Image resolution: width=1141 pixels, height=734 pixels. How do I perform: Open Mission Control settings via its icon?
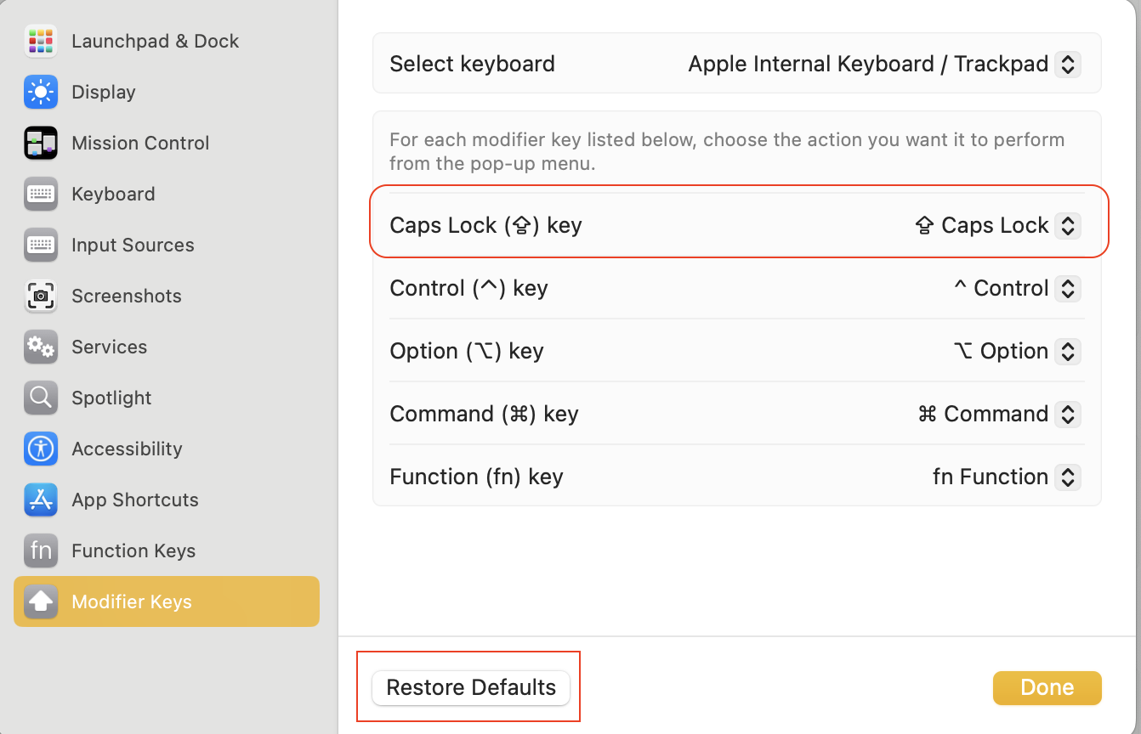pos(40,143)
